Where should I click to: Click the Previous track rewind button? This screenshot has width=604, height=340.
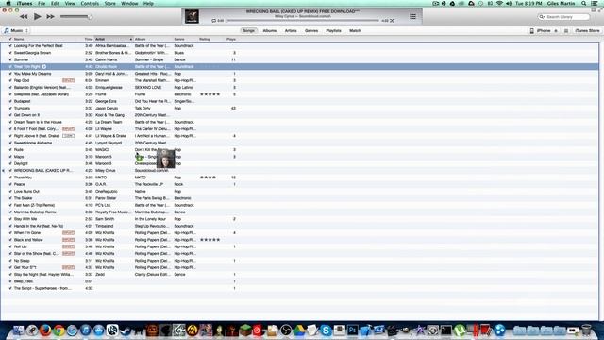(x=24, y=17)
